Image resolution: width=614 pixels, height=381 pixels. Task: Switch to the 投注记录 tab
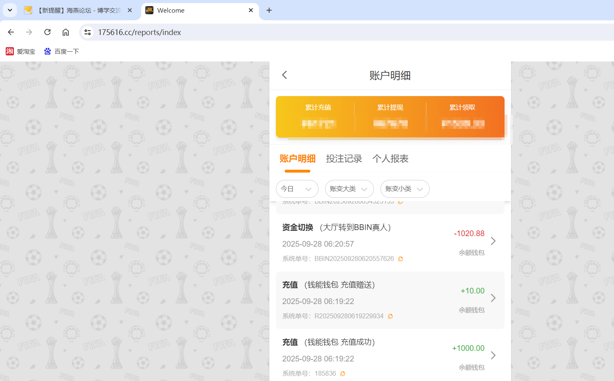(344, 159)
